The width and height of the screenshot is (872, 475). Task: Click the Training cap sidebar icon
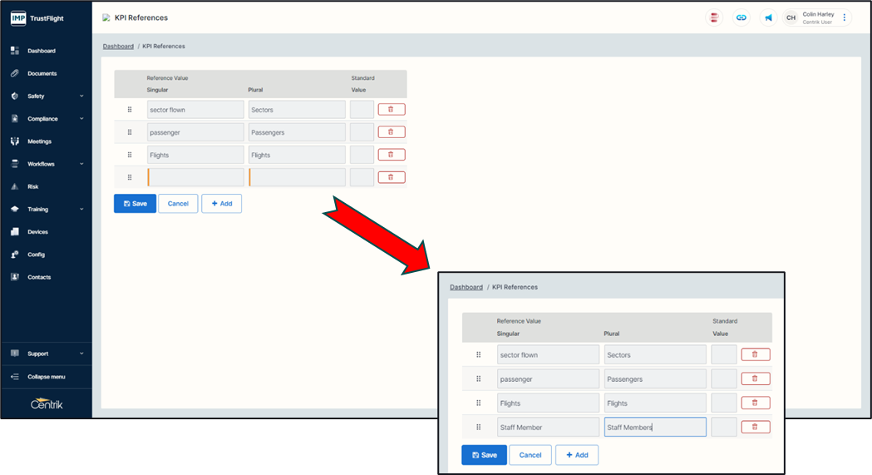(x=15, y=209)
